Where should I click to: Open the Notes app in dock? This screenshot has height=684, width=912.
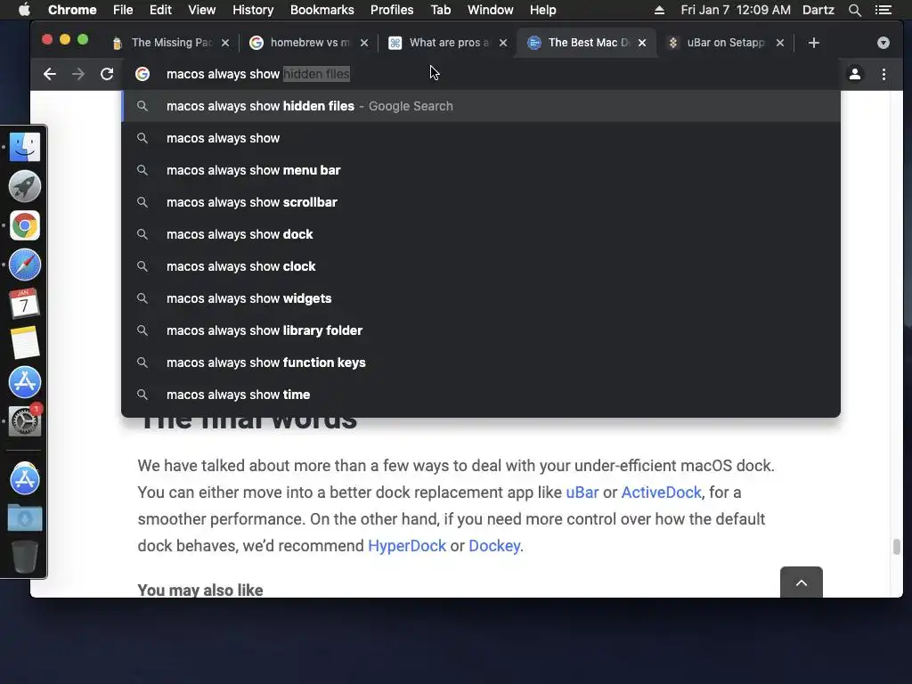pyautogui.click(x=24, y=343)
